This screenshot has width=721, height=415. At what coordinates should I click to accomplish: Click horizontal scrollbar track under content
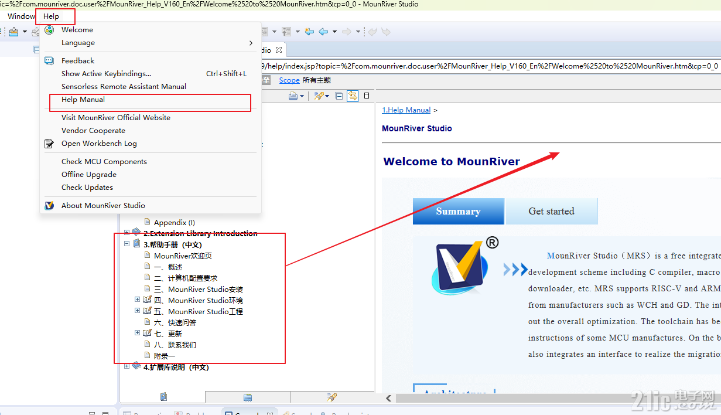[x=558, y=398]
